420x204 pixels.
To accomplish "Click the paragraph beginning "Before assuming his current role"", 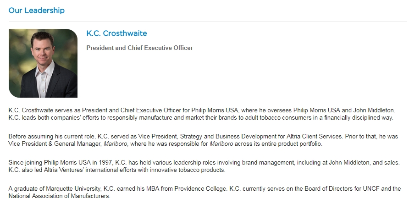I will [202, 140].
